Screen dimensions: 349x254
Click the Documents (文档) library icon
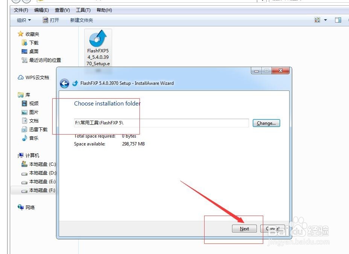point(24,121)
